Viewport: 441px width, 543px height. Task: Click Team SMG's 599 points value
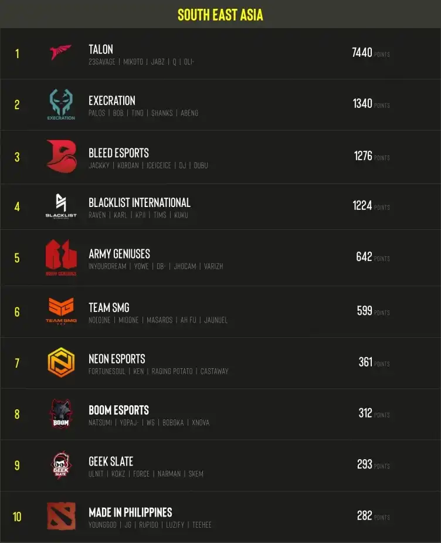click(365, 311)
